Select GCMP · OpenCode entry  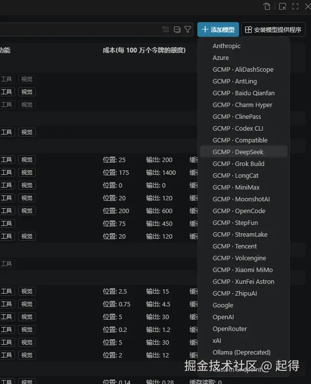(x=243, y=211)
